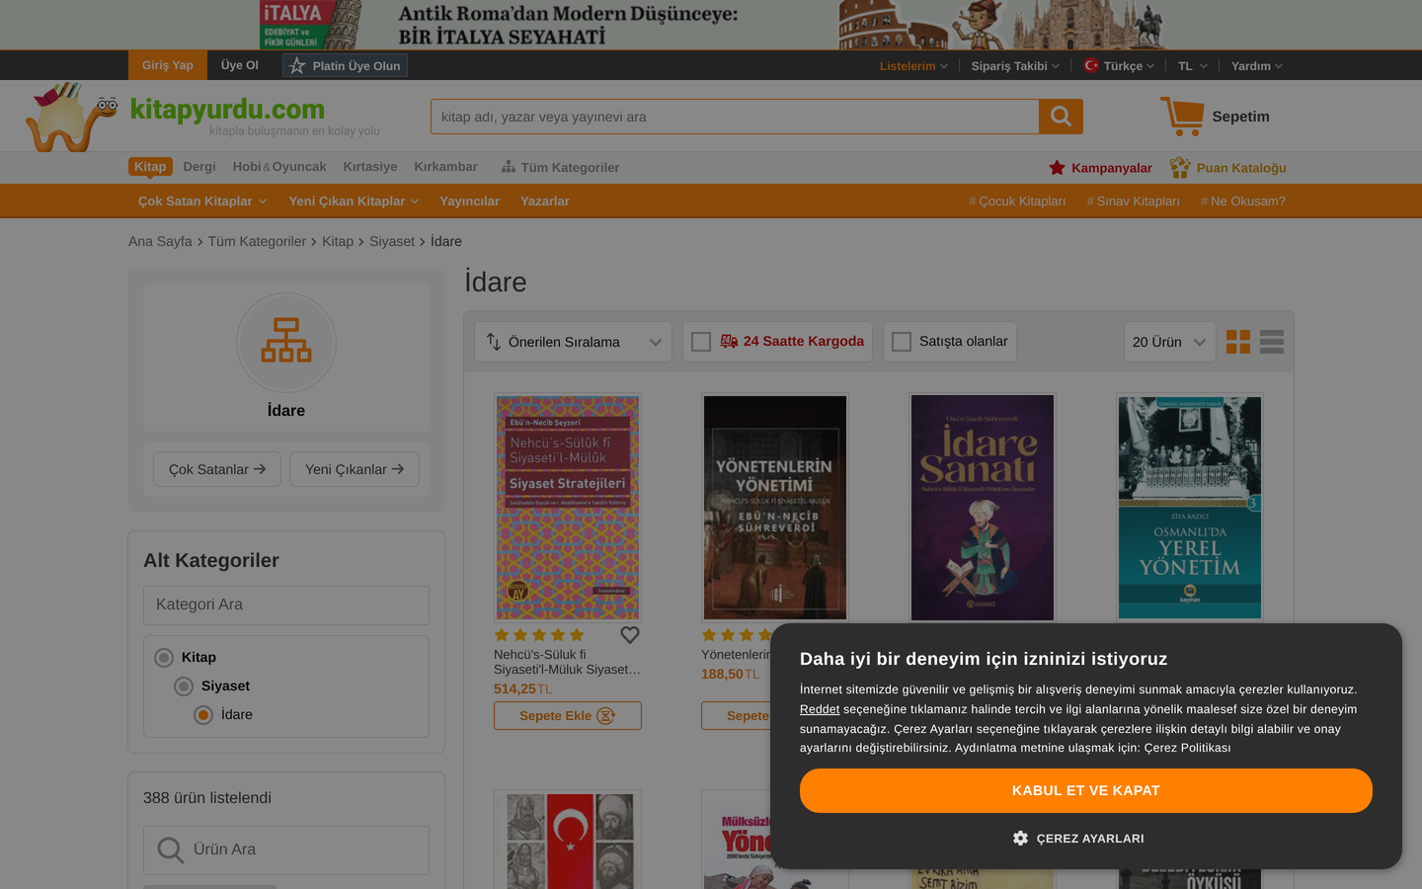Open the Sepetim shopping cart icon

[1182, 117]
